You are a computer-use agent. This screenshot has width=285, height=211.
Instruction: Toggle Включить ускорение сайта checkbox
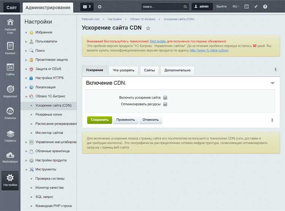click(x=165, y=98)
